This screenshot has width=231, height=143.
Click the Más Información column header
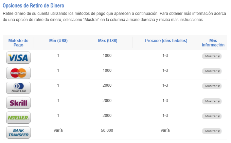tap(213, 43)
